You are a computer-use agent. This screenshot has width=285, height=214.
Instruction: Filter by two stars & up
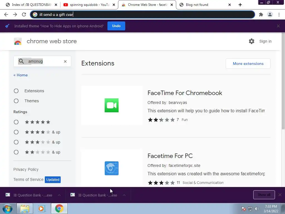[16, 152]
